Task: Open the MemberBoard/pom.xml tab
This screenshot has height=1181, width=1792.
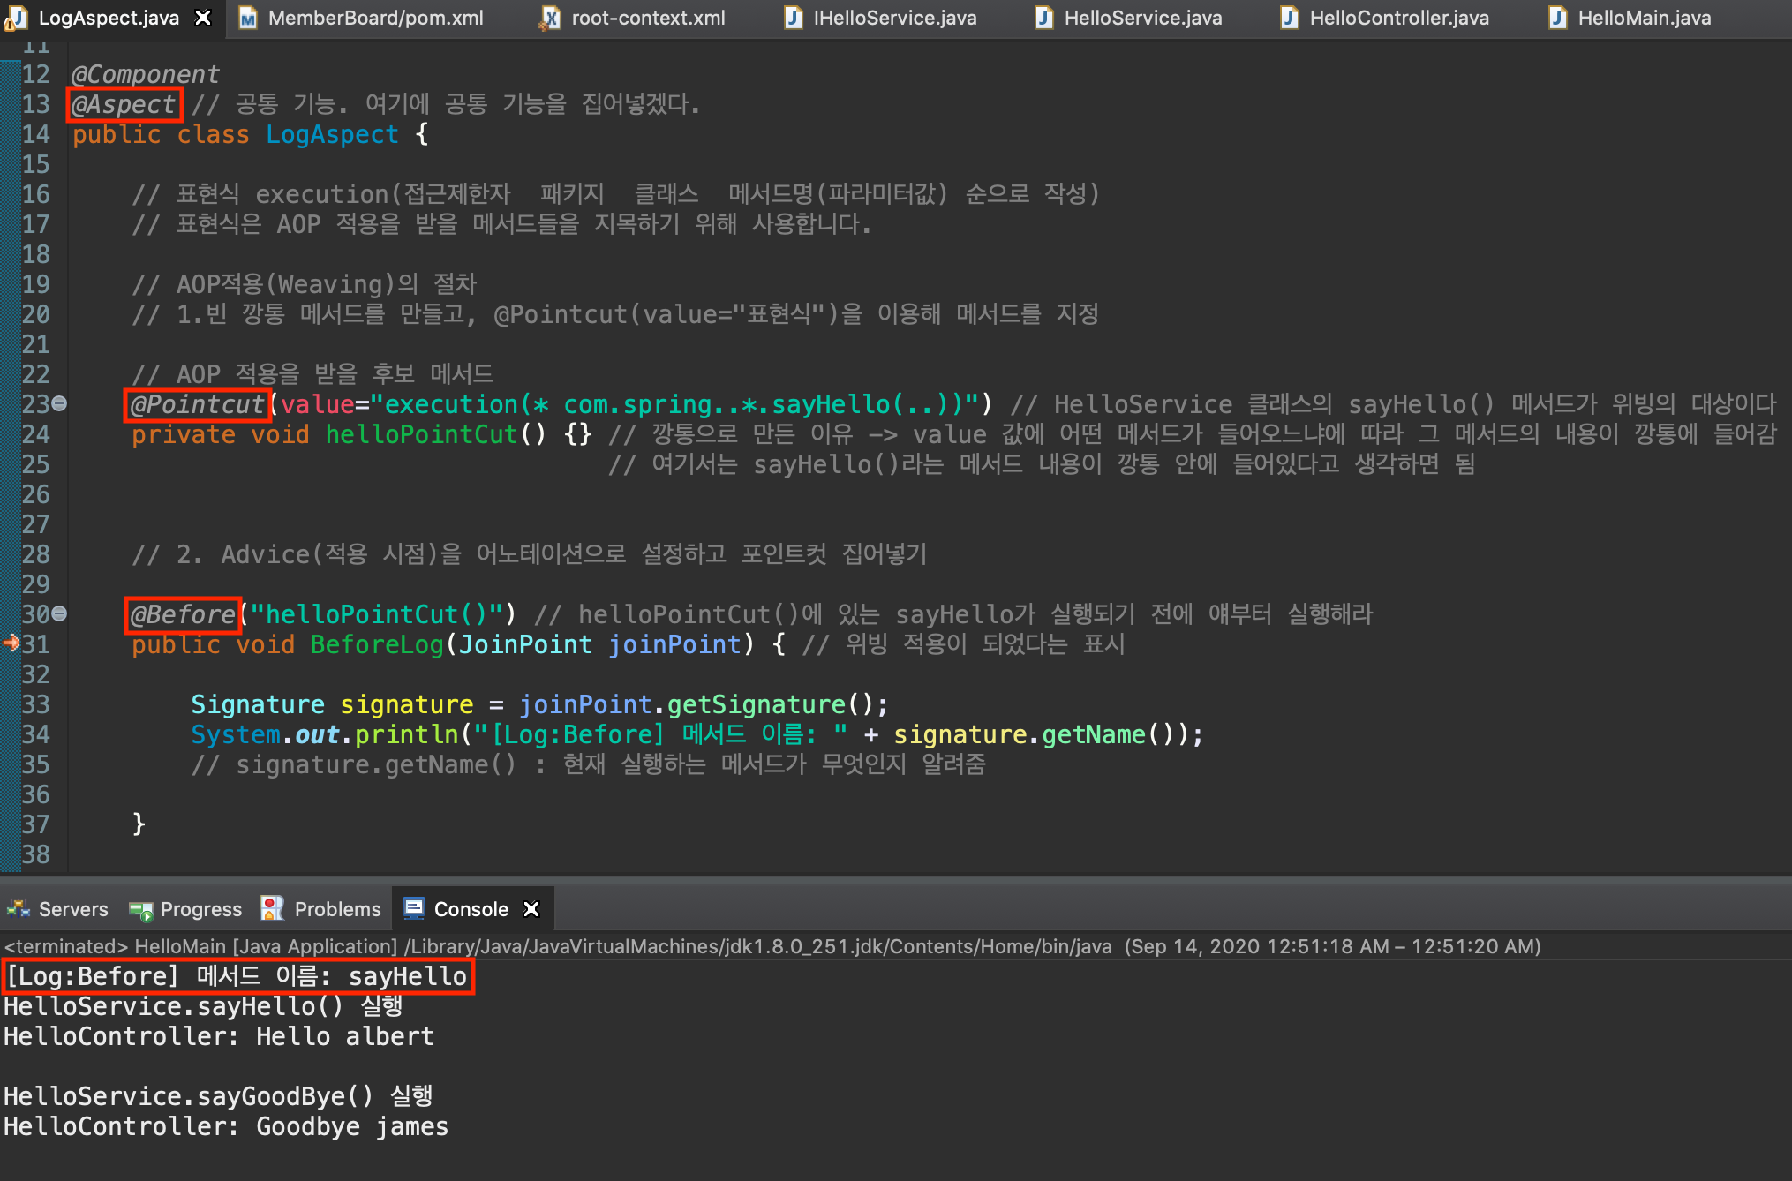Action: pos(375,18)
